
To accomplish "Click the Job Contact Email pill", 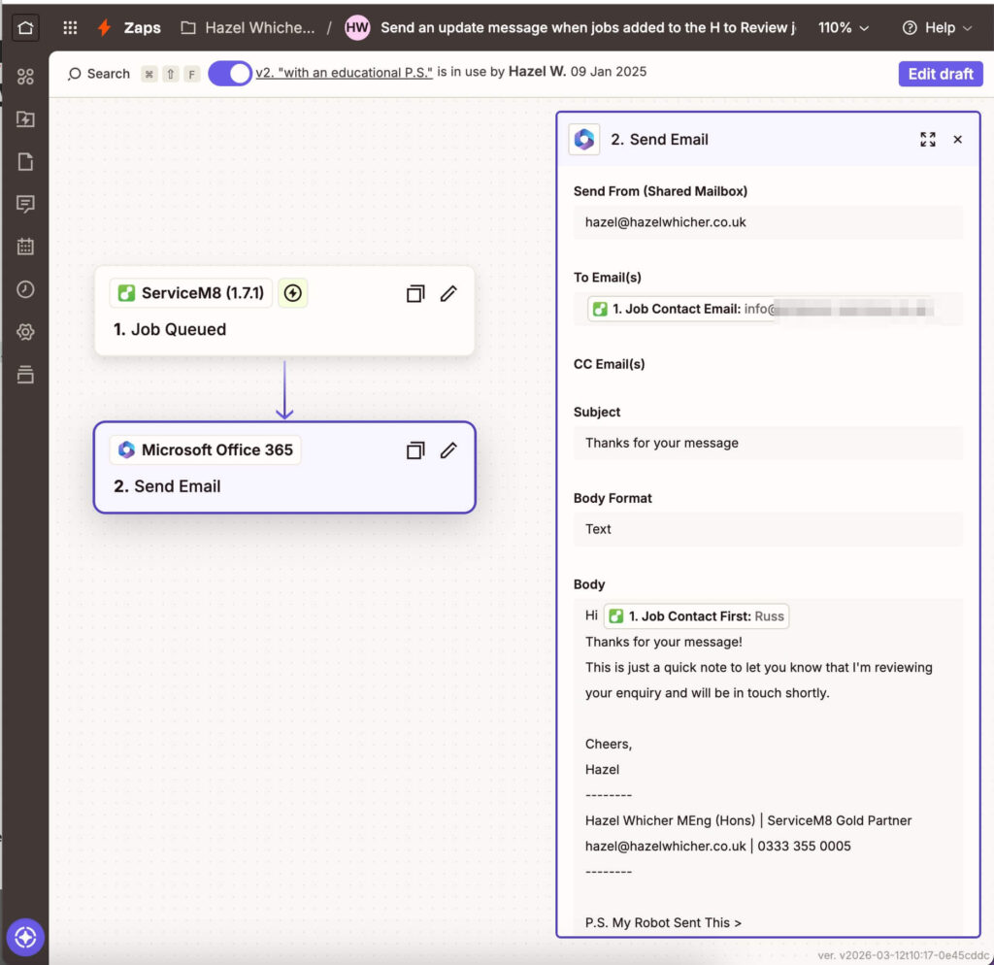I will coord(759,309).
